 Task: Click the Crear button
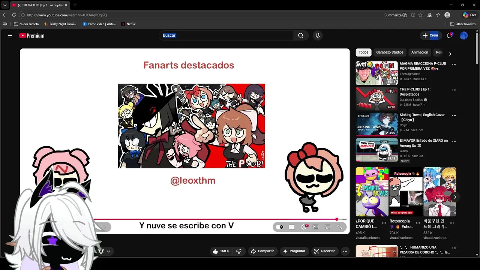pyautogui.click(x=430, y=36)
